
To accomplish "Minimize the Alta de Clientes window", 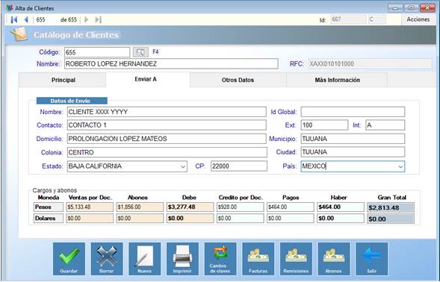I will pyautogui.click(x=395, y=8).
